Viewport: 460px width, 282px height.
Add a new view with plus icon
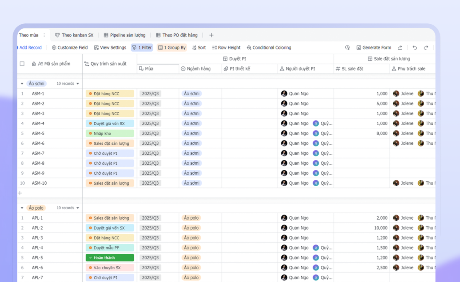(211, 35)
